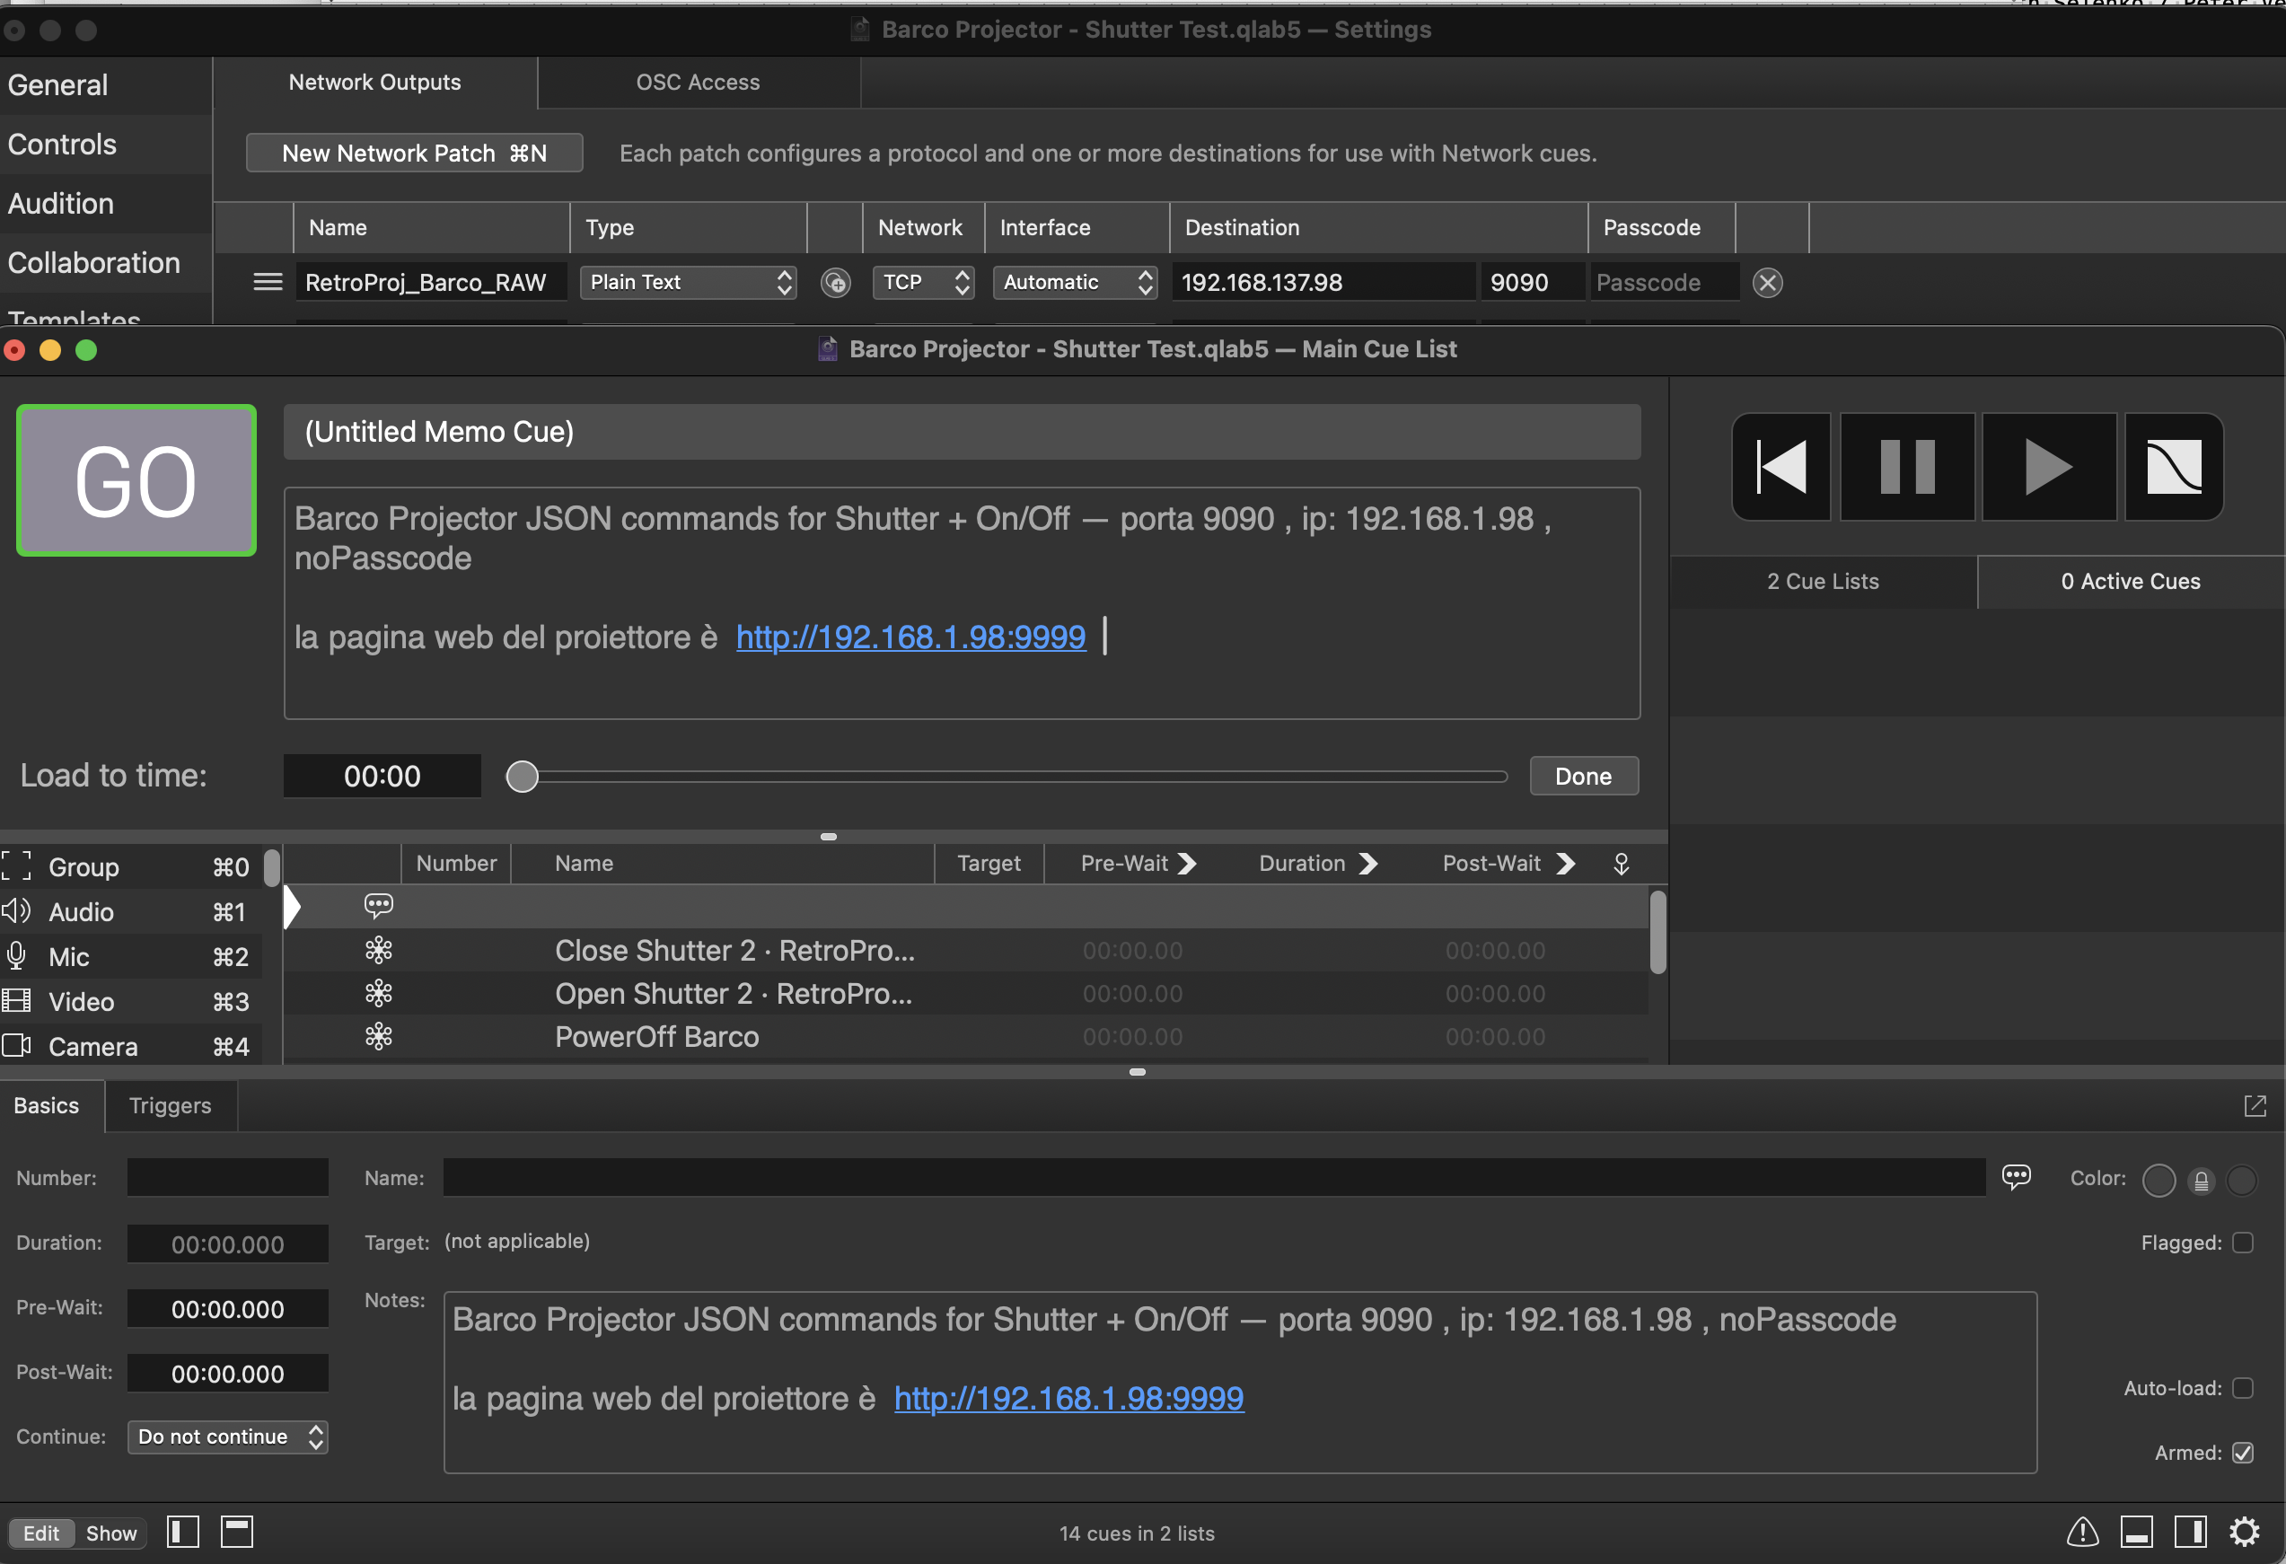Toggle the Auto-load checkbox
This screenshot has height=1564, width=2286.
pyautogui.click(x=2243, y=1388)
